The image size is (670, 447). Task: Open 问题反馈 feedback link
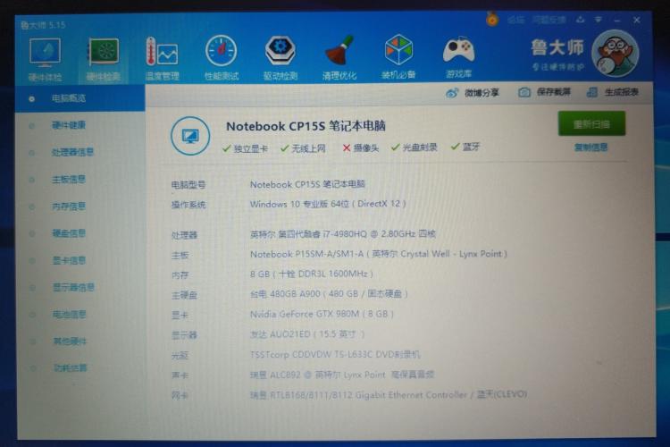(549, 20)
